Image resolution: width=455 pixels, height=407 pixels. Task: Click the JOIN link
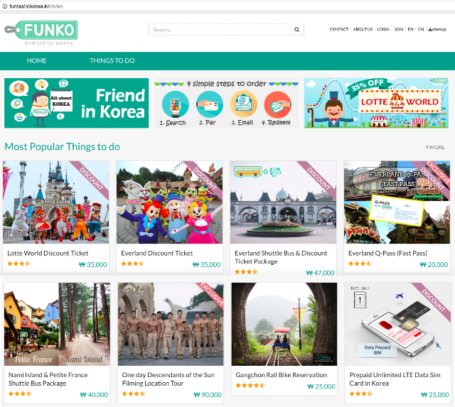tap(399, 29)
